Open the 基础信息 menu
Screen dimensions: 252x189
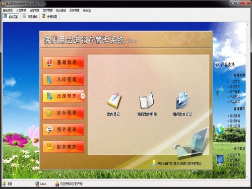coord(8,11)
